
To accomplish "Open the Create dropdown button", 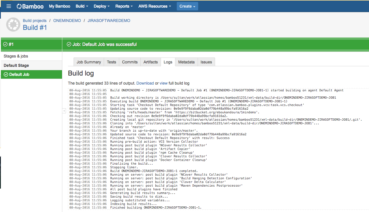I will coord(187,6).
